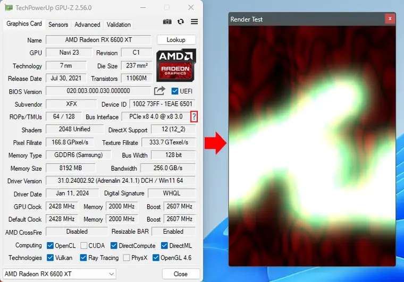Click the Revision field showing C1
The height and width of the screenshot is (282, 404).
coord(136,53)
